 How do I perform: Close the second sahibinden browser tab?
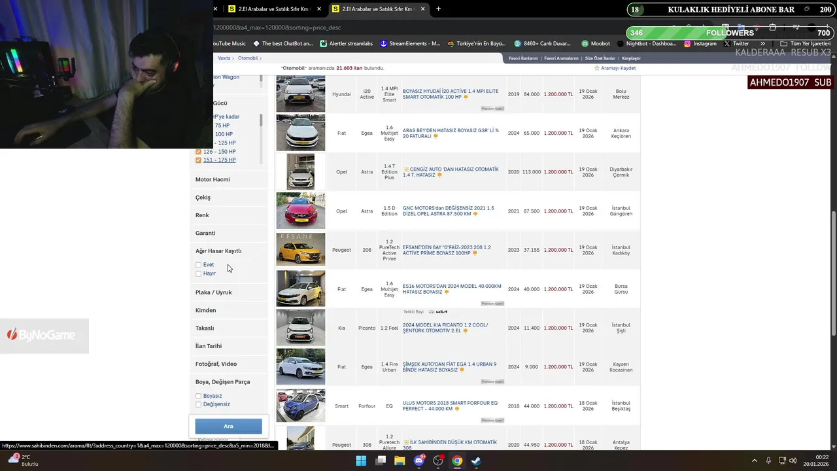[x=422, y=9]
